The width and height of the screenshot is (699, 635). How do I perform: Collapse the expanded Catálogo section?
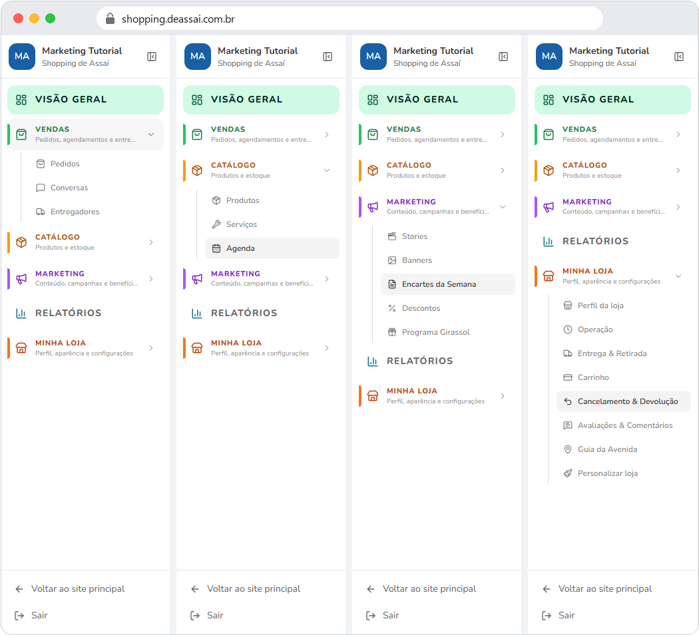(327, 170)
